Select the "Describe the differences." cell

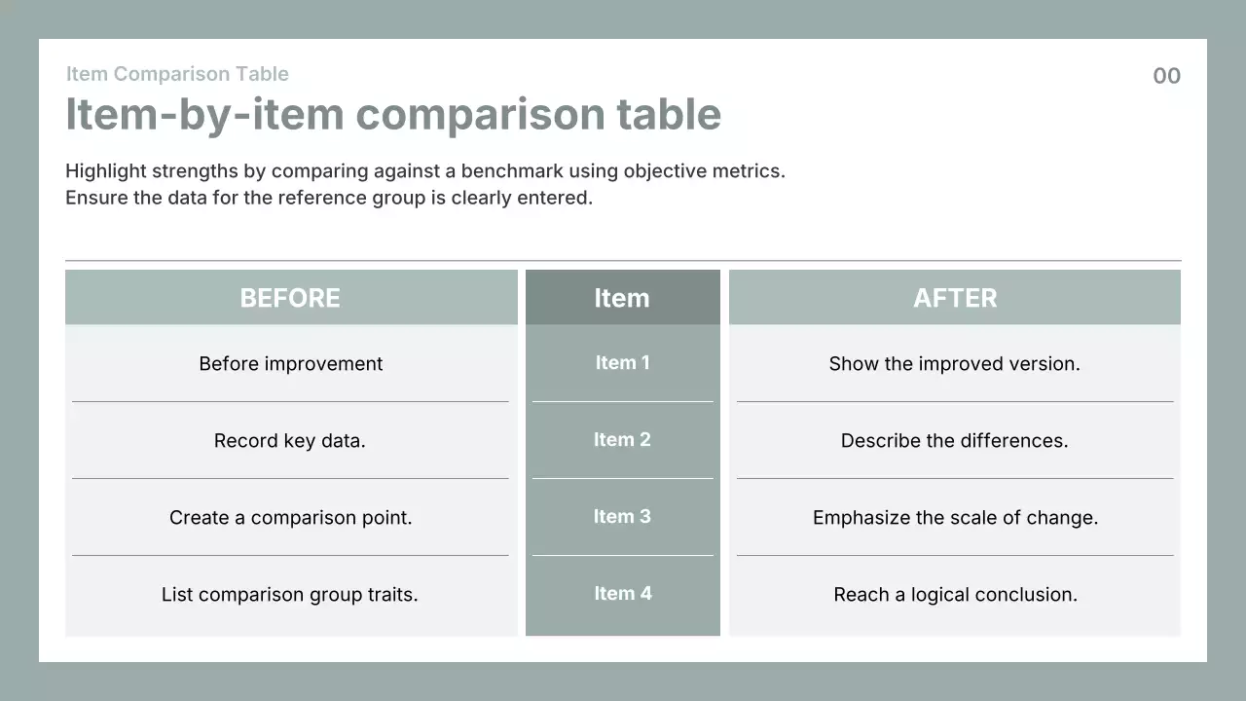click(955, 441)
